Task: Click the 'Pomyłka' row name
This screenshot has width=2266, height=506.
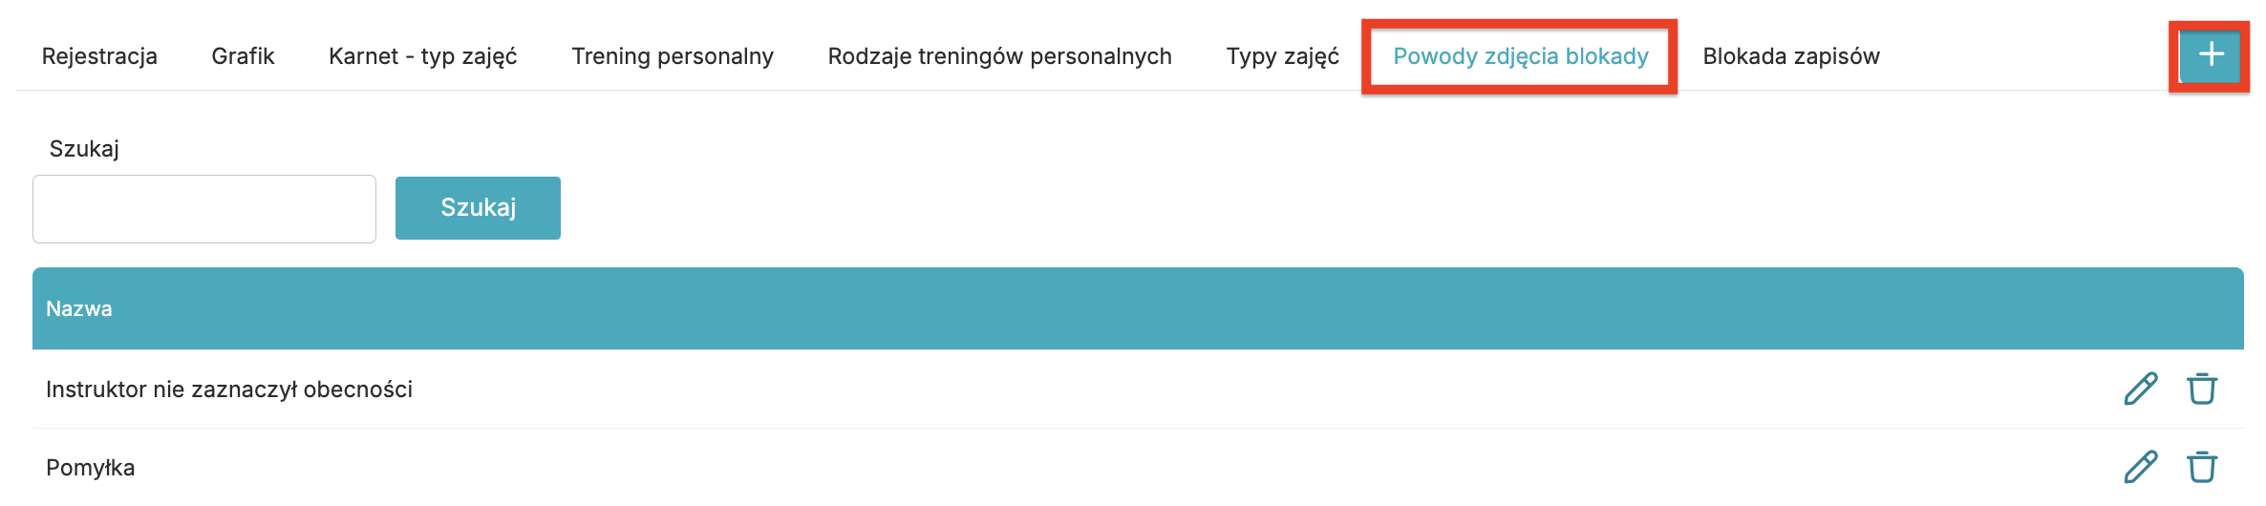Action: click(x=91, y=468)
